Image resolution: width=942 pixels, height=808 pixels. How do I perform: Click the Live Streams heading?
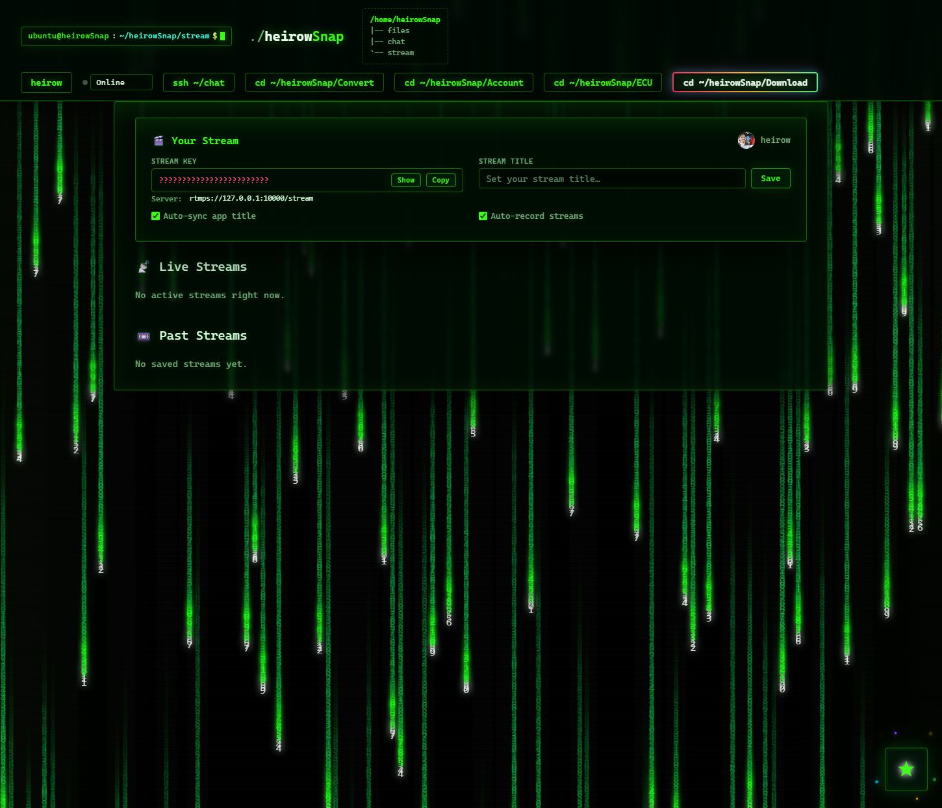coord(203,267)
